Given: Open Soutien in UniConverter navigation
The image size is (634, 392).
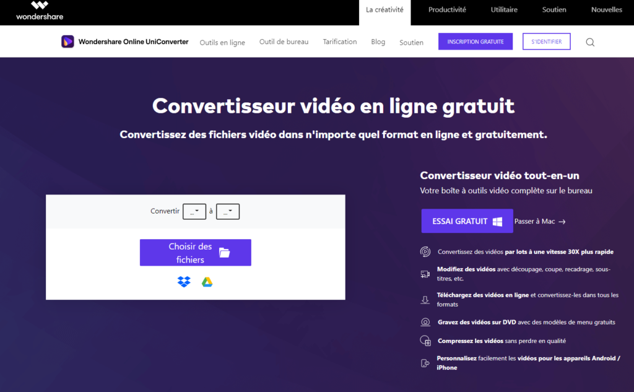Looking at the screenshot, I should 411,43.
